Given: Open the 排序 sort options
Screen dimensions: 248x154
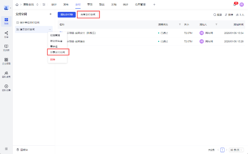Looking at the screenshot, I should 229,15.
